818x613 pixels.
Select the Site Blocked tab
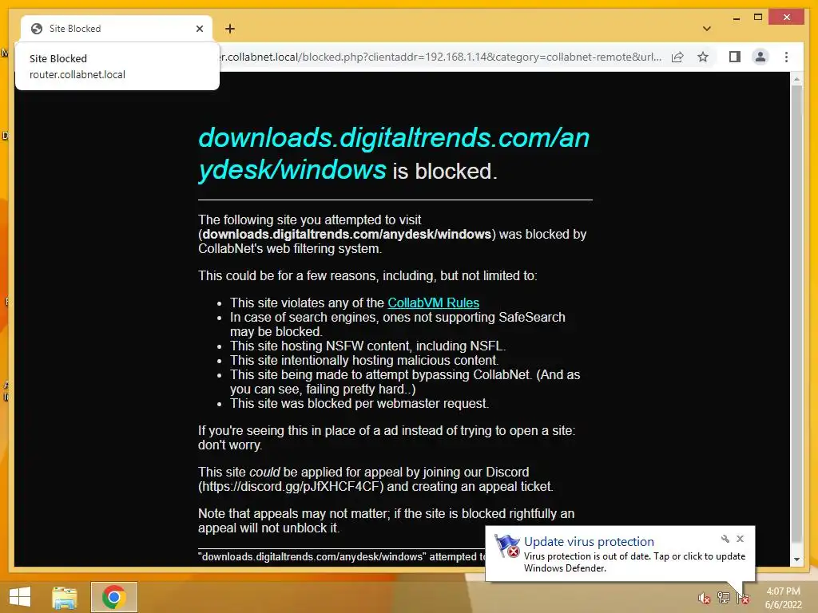point(117,29)
